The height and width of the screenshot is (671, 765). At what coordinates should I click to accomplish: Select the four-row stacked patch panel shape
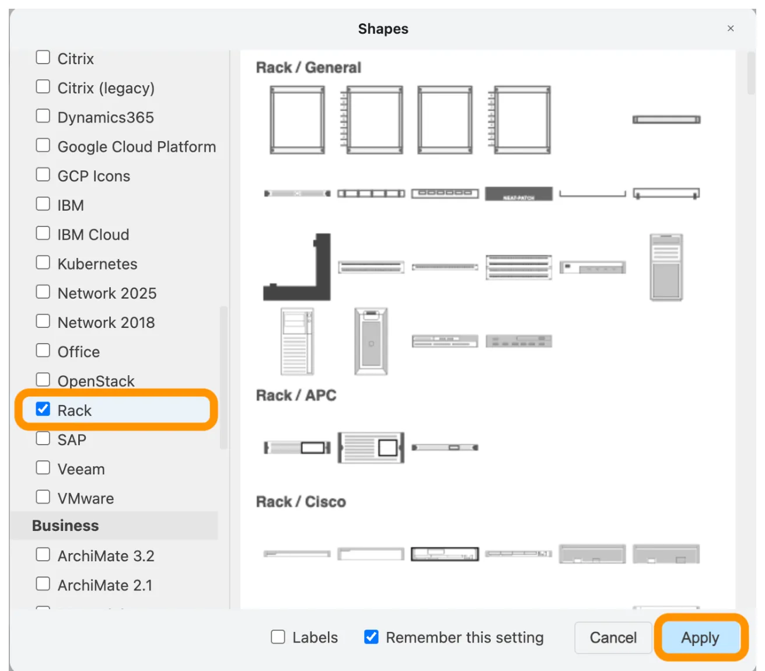point(519,267)
